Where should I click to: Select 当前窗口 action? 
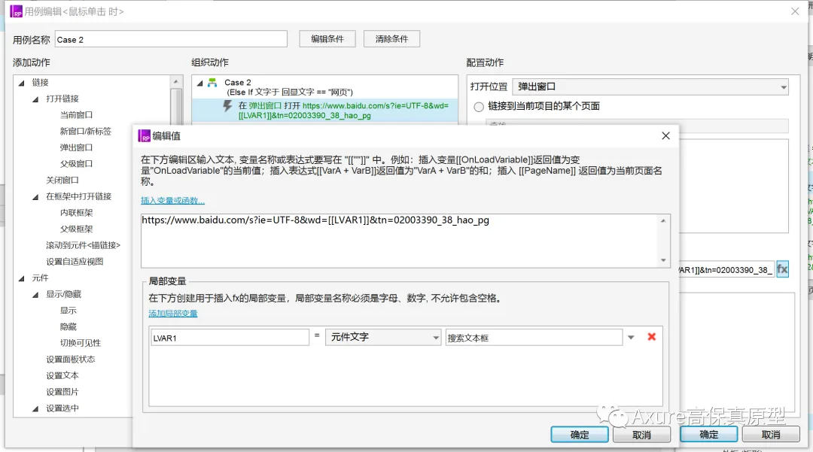coord(76,115)
